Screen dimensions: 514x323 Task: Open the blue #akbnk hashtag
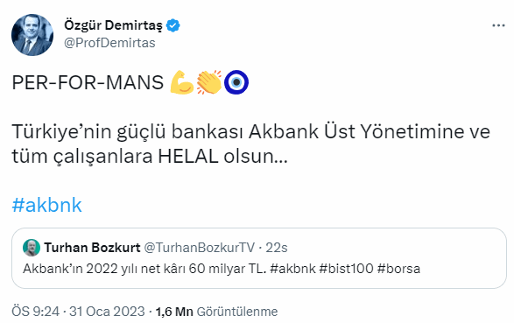(x=47, y=206)
